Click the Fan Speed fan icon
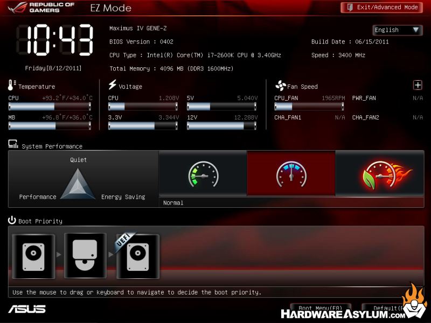This screenshot has height=323, width=431. coord(280,86)
